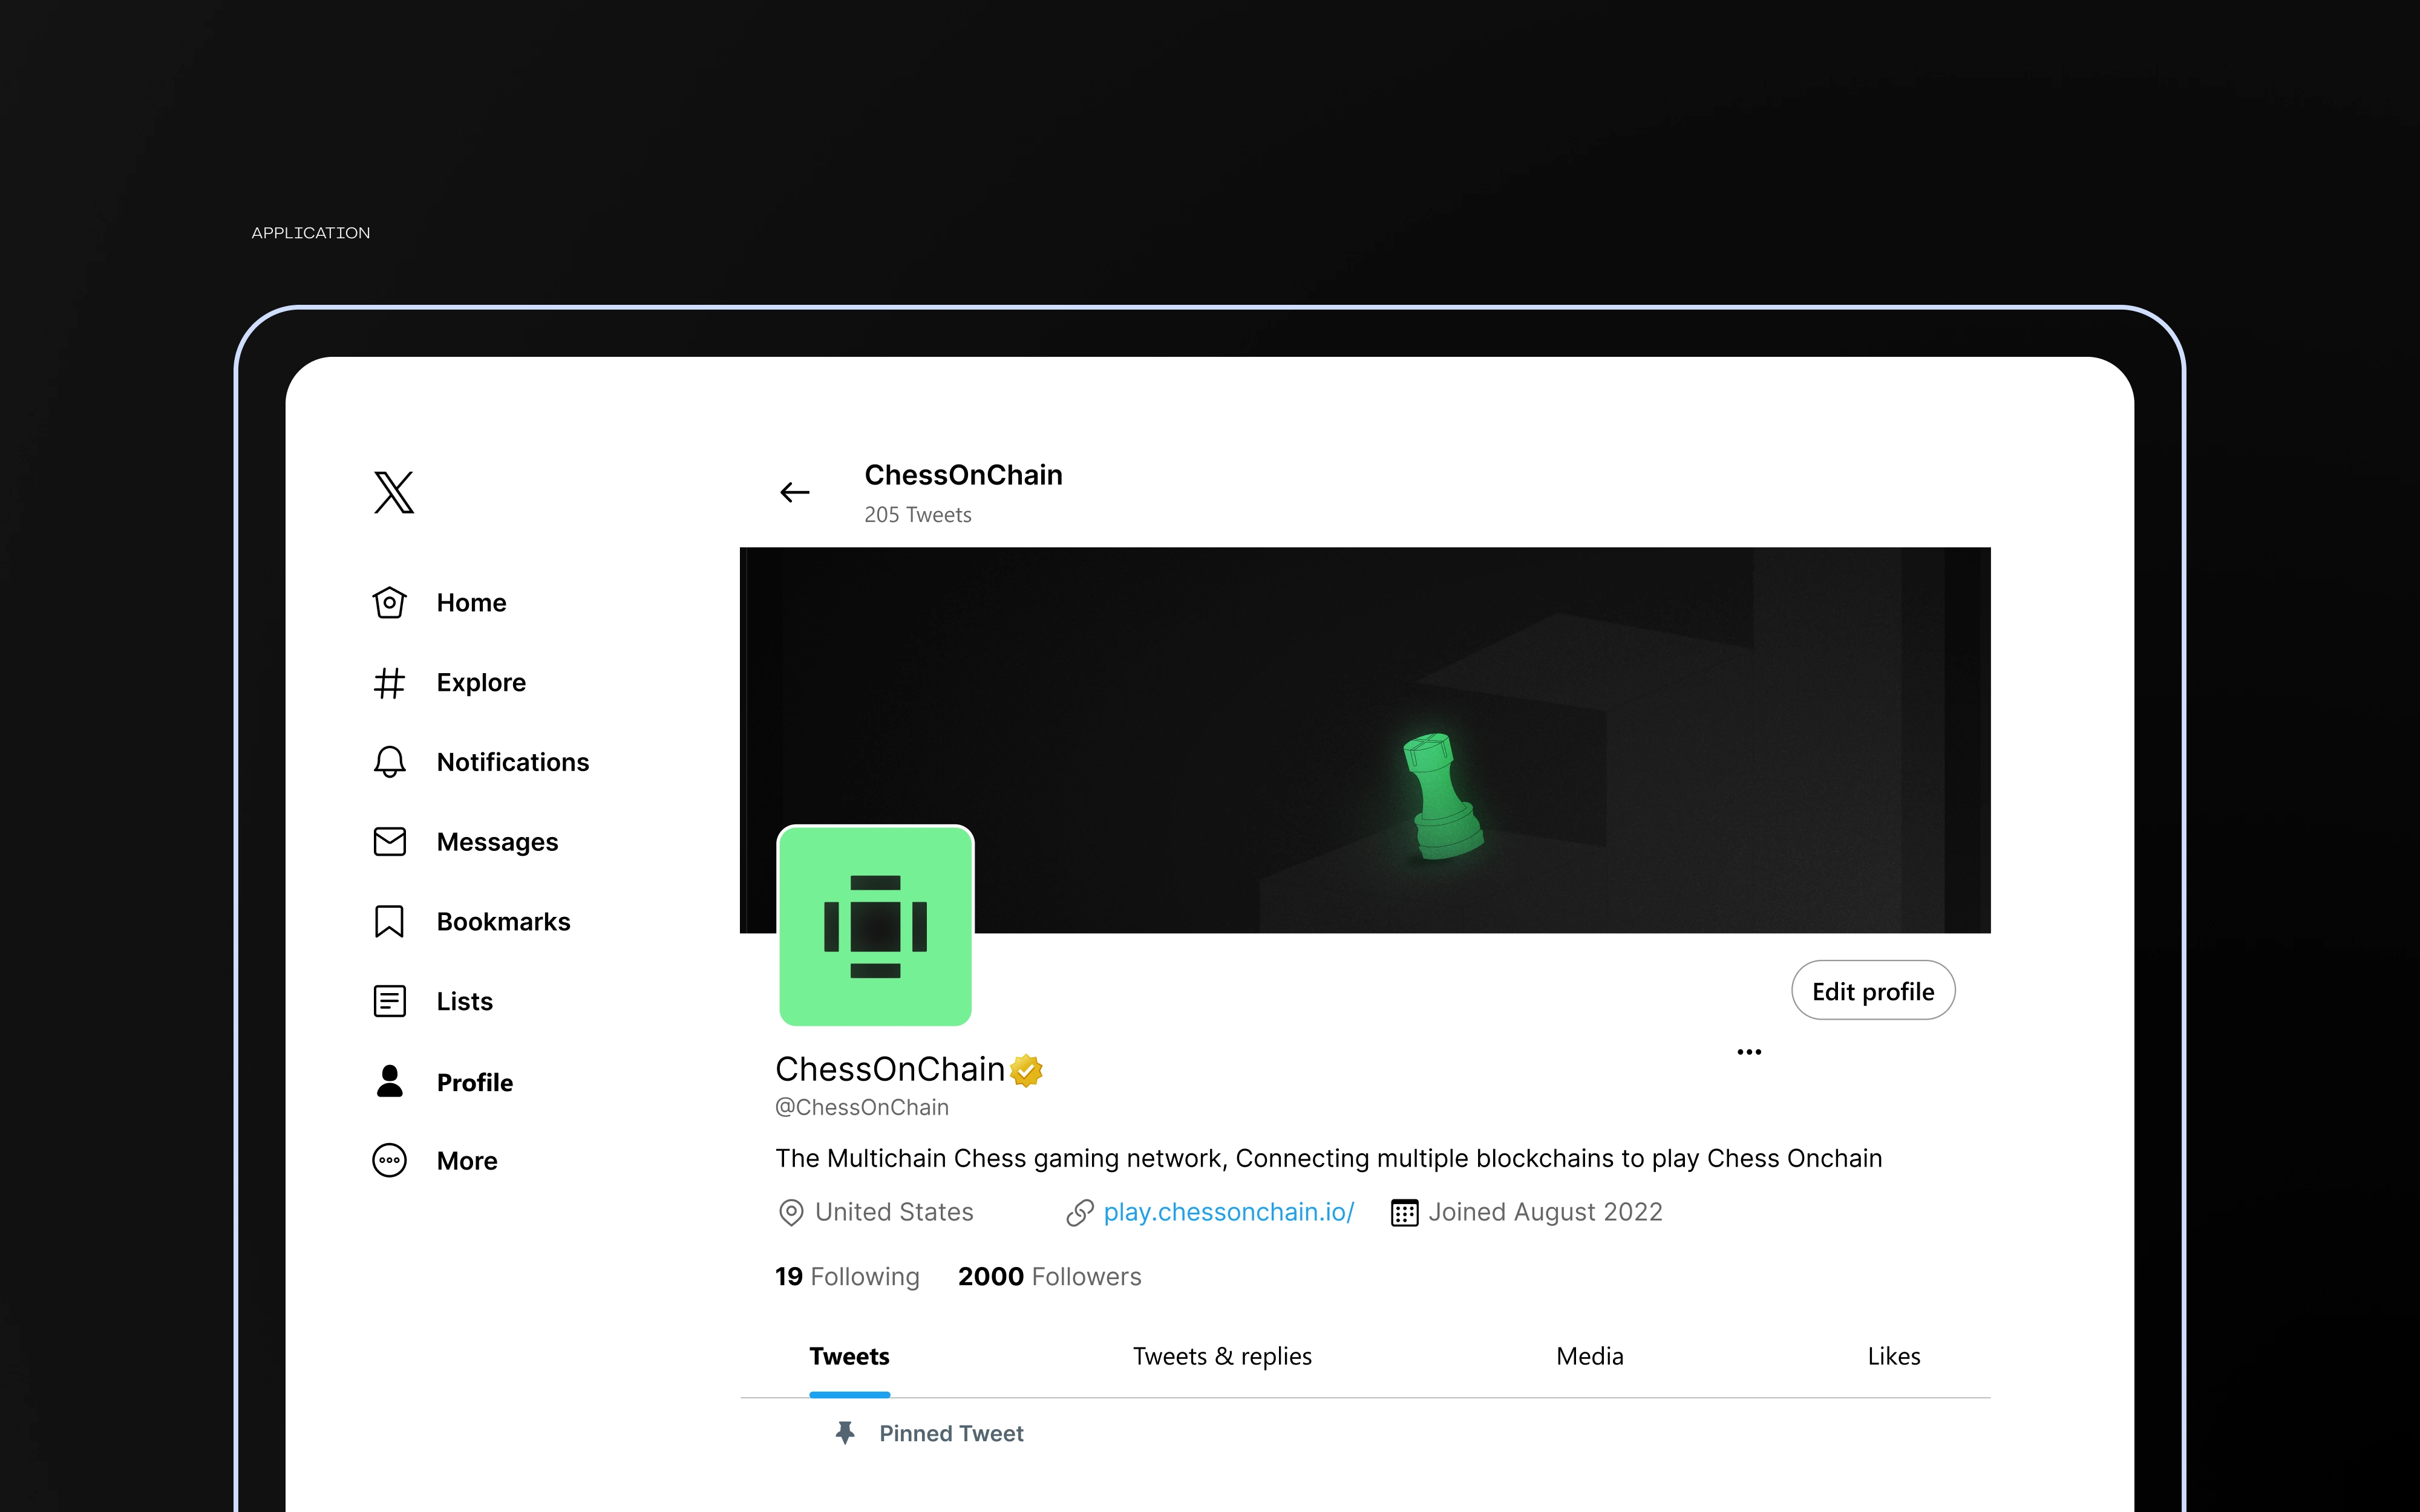Open the Bookmarks menu item
Viewport: 2420px width, 1512px height.
[x=471, y=922]
